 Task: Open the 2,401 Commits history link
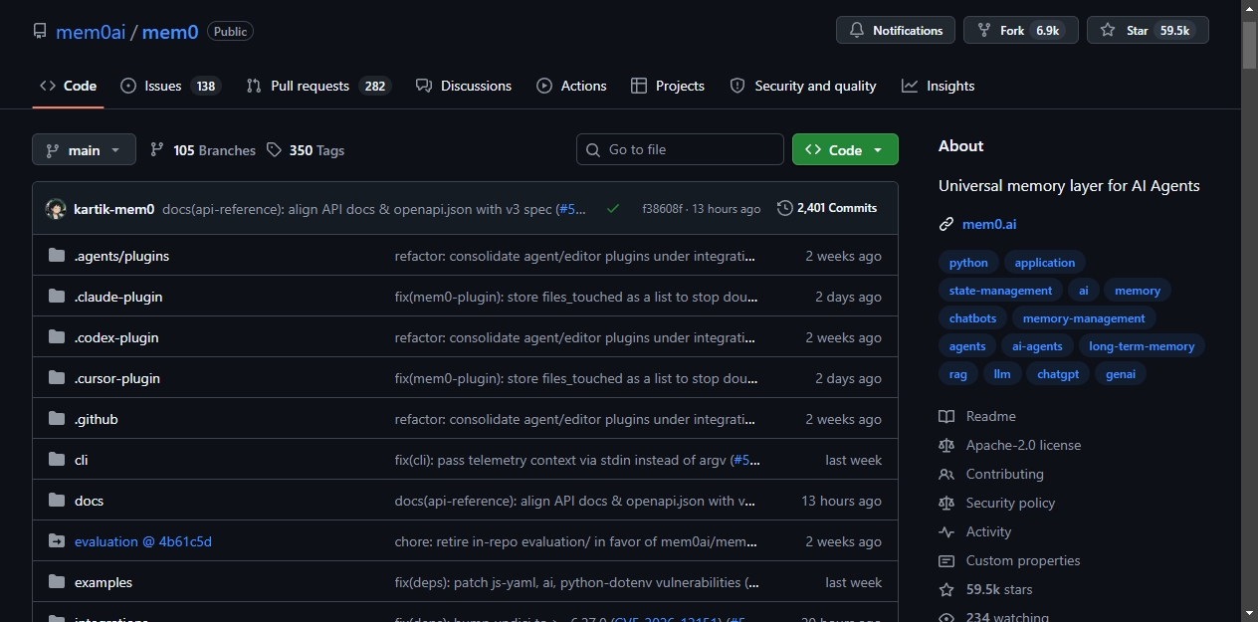pos(827,208)
